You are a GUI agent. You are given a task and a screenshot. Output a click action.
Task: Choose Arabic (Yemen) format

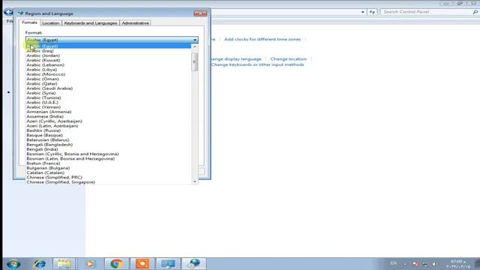[x=108, y=106]
